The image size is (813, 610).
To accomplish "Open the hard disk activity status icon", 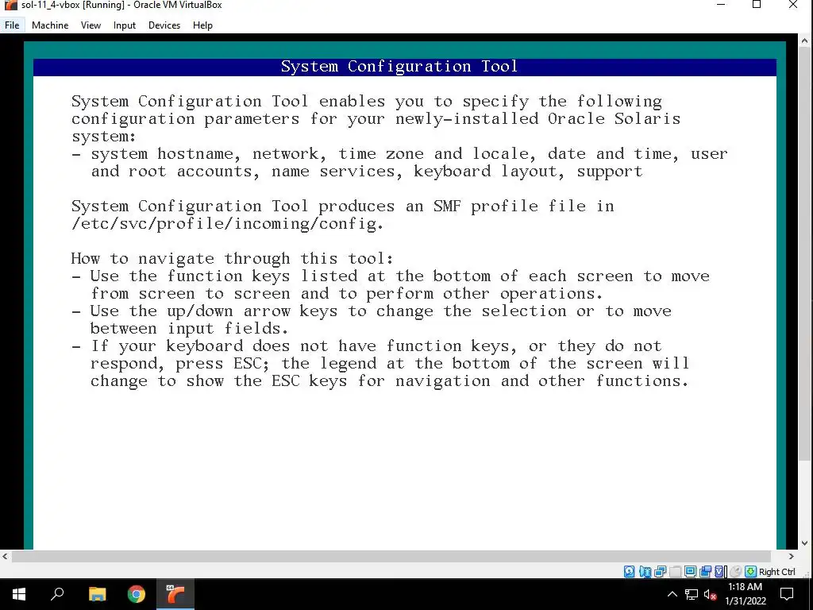I will 629,572.
